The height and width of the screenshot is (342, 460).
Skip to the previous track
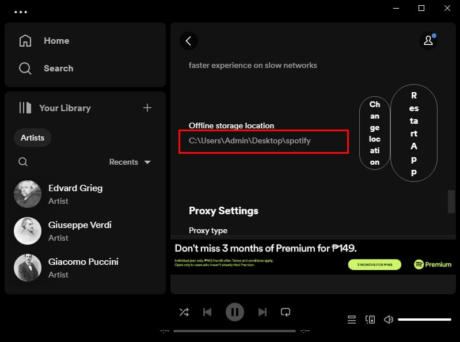point(207,312)
